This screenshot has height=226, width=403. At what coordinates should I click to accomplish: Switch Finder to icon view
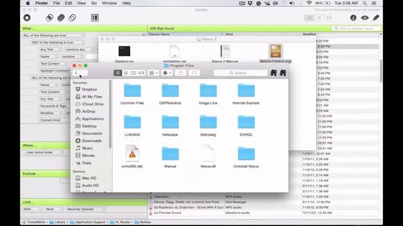118,73
